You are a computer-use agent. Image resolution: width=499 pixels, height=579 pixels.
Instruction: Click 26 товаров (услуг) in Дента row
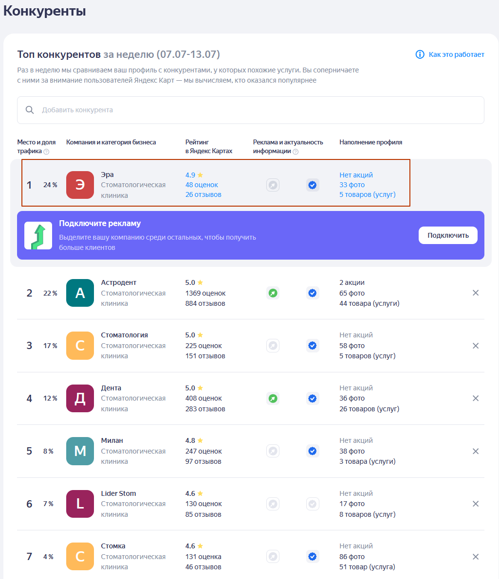(369, 409)
